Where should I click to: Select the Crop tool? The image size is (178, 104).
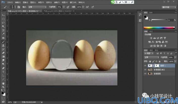pos(3,30)
